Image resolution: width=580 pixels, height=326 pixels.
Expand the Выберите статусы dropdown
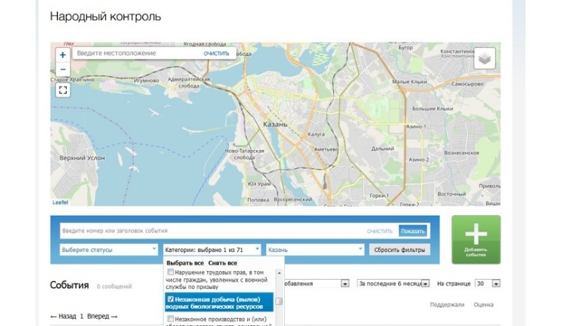coord(109,250)
